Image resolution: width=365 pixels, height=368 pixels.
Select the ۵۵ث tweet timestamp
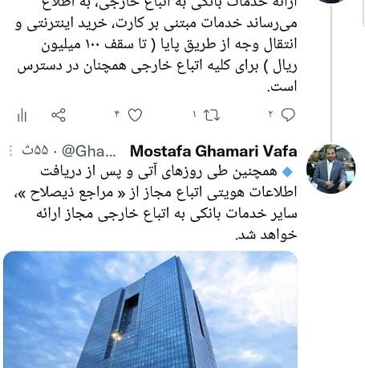tap(35, 151)
